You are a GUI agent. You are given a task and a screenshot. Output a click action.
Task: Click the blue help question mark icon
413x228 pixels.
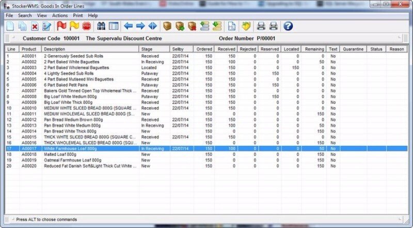point(288,26)
